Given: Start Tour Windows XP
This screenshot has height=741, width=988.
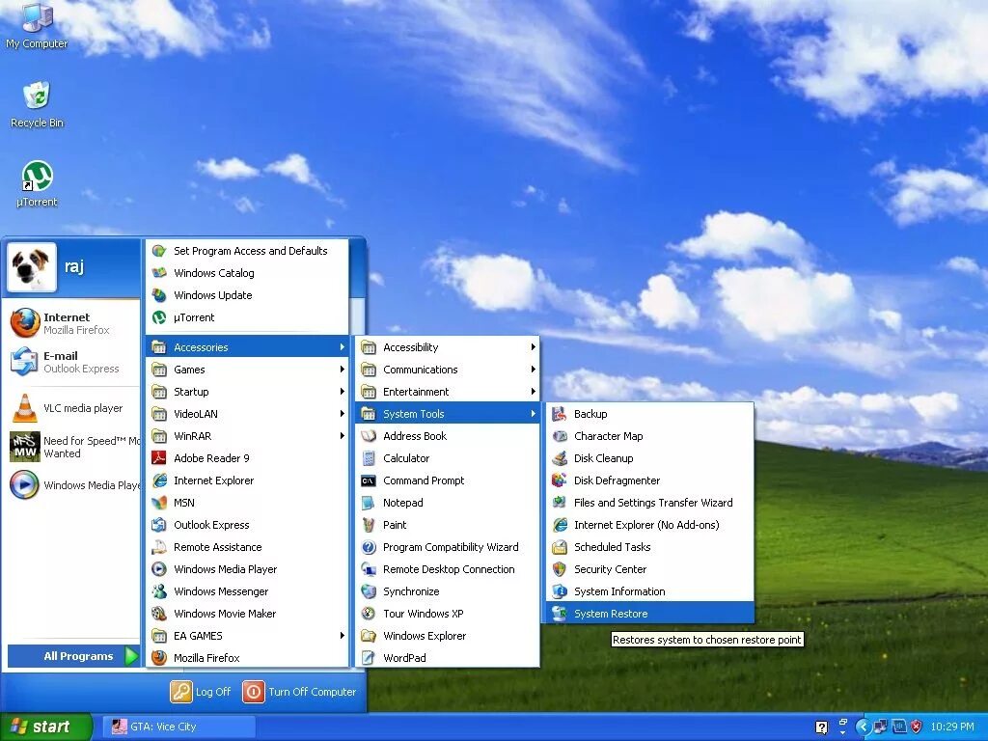Looking at the screenshot, I should (448, 613).
